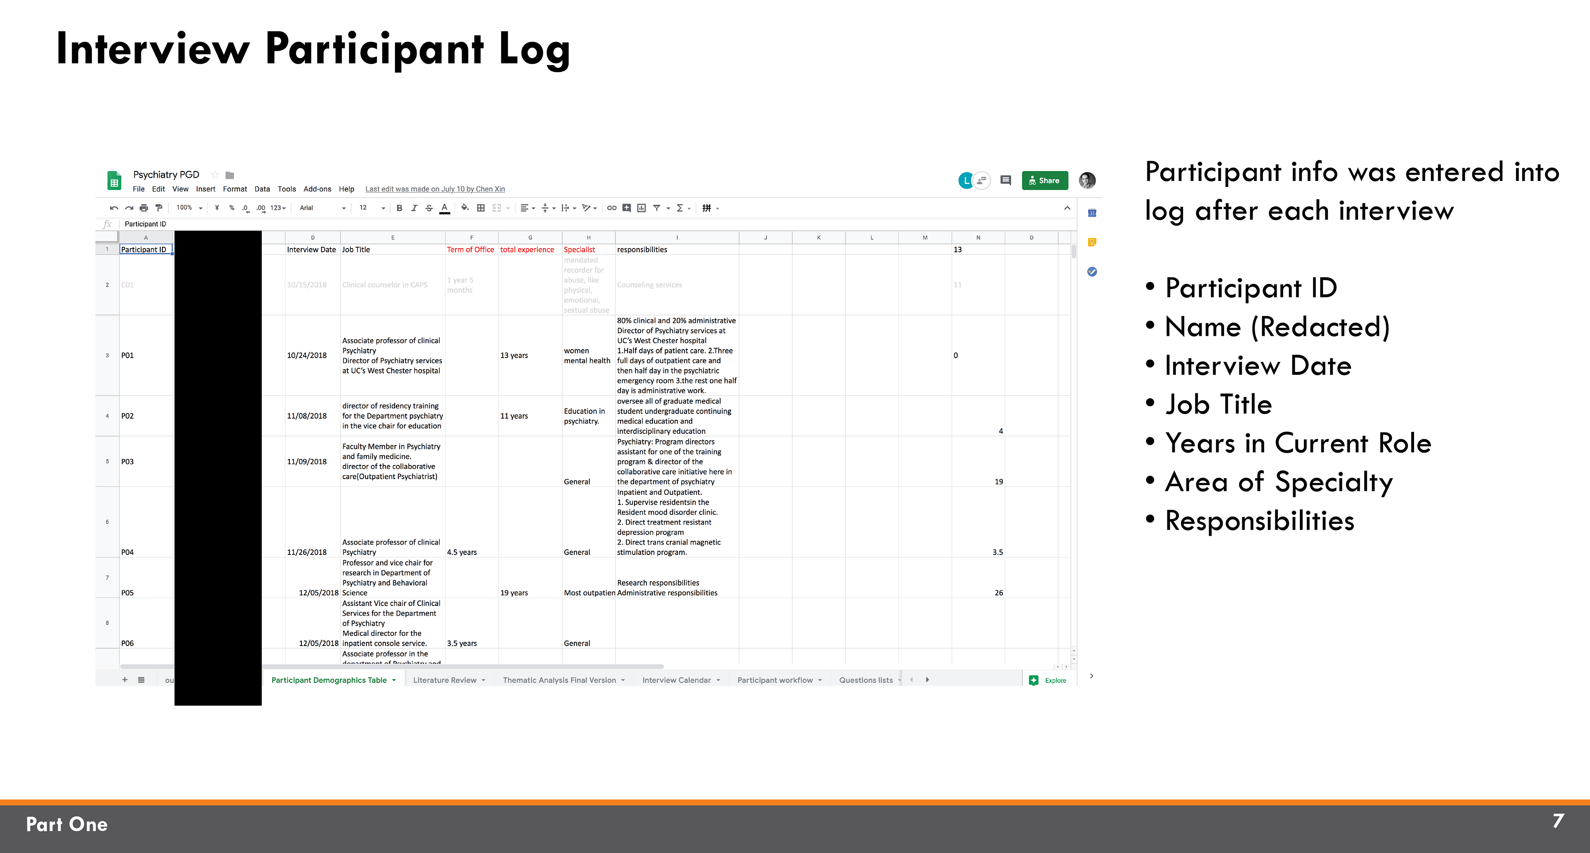The image size is (1590, 853).
Task: Open Google Sheets home icon
Action: [x=114, y=181]
